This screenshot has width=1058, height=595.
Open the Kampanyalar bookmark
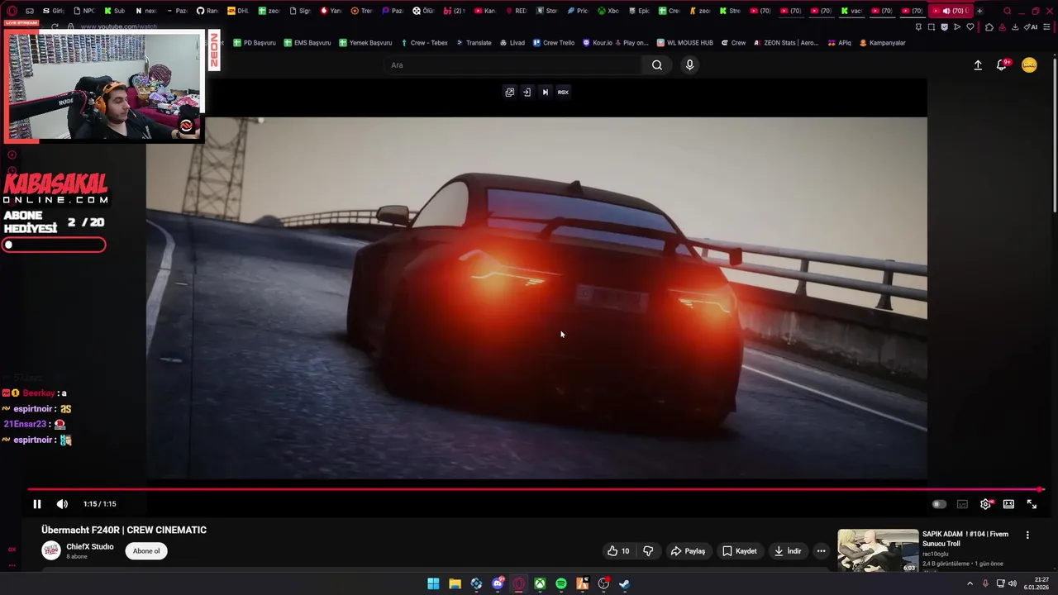coord(882,43)
